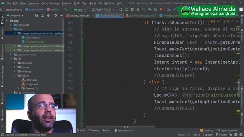This screenshot has height=137, width=244.
Task: Click the Profile app gauge icon
Action: point(149,10)
